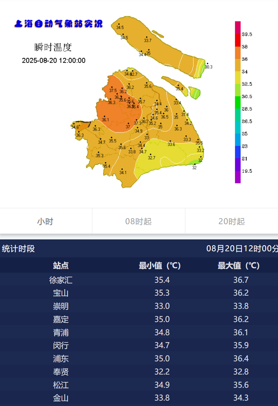Select the 青浦 station name
The image size is (278, 406).
[x=61, y=333]
